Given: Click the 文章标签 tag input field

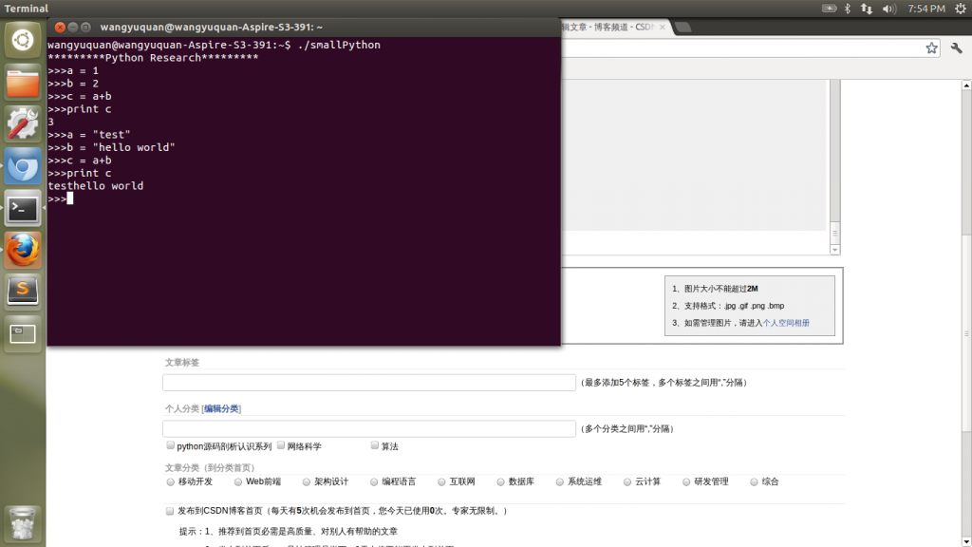Looking at the screenshot, I should click(369, 383).
